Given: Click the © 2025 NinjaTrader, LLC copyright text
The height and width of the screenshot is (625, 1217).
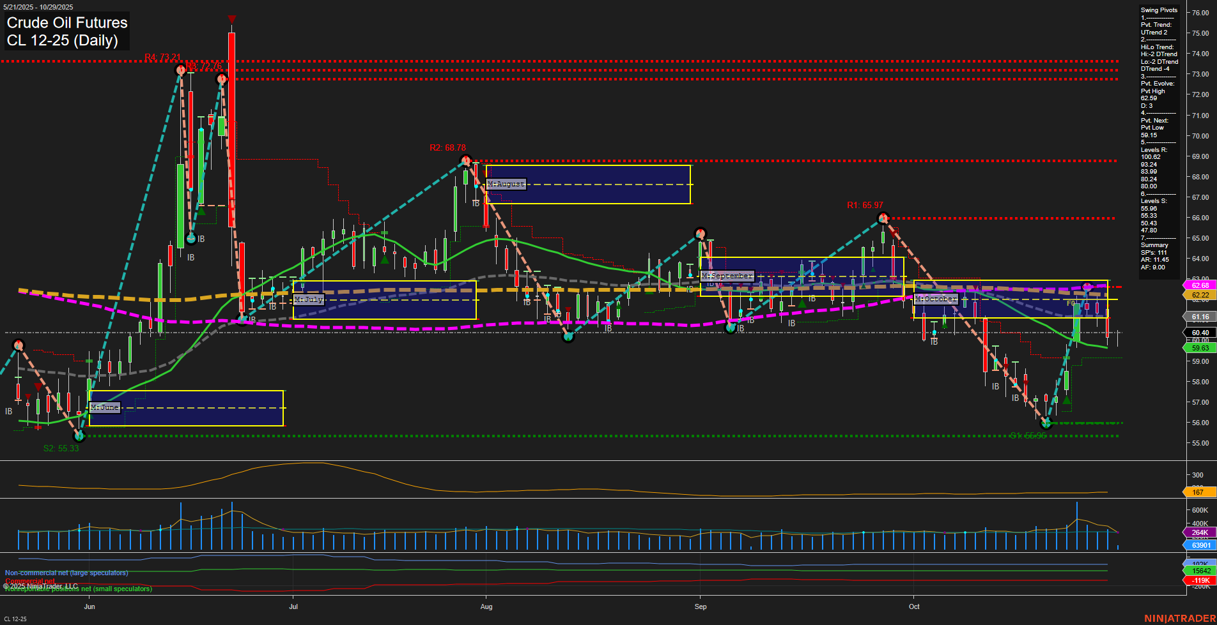Looking at the screenshot, I should 41,585.
